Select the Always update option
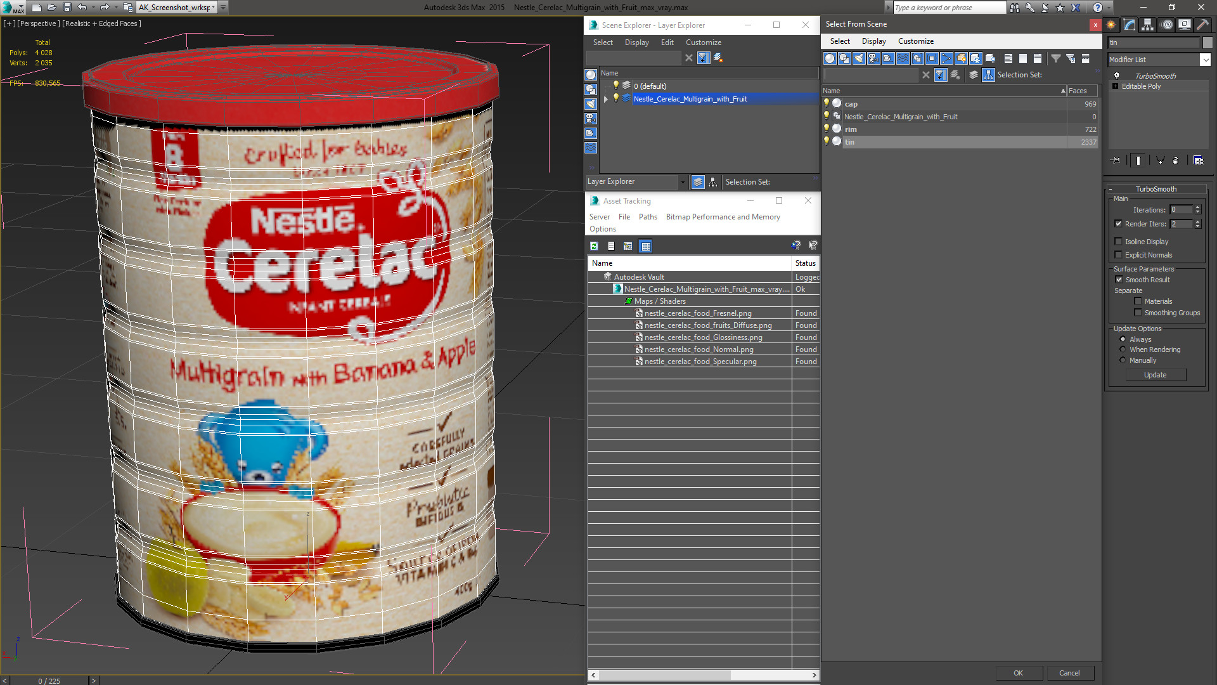This screenshot has width=1217, height=685. (1123, 339)
